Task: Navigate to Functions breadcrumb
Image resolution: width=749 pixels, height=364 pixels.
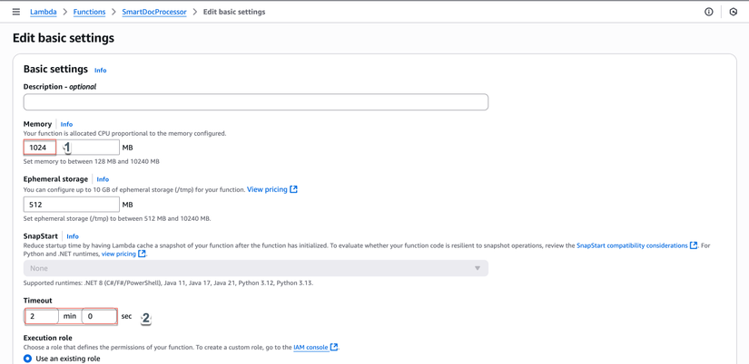Action: coord(89,12)
